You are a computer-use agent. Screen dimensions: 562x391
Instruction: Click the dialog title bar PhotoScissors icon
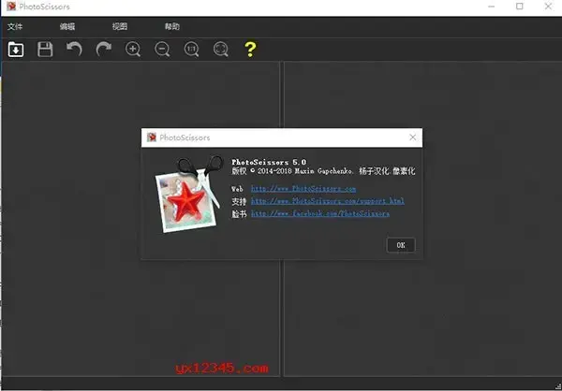pos(152,138)
